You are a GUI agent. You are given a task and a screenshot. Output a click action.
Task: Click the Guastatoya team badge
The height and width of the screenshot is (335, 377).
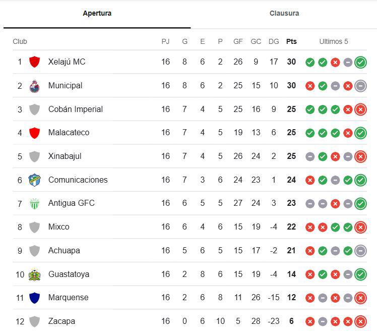34,274
